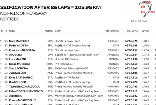Click the Team column header

(x=58, y=31)
